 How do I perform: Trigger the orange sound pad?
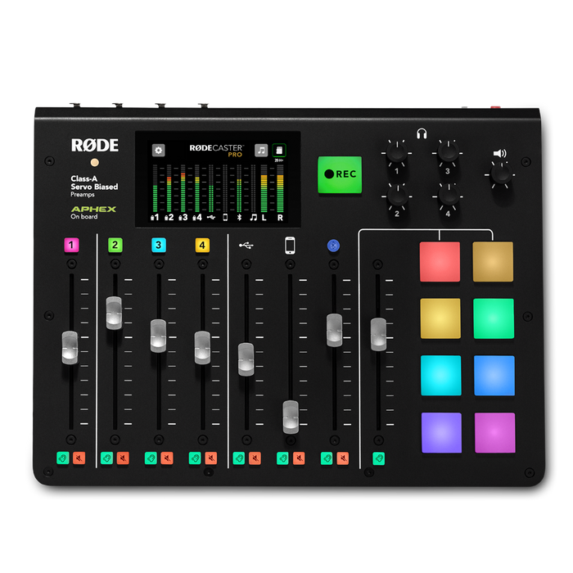(493, 262)
